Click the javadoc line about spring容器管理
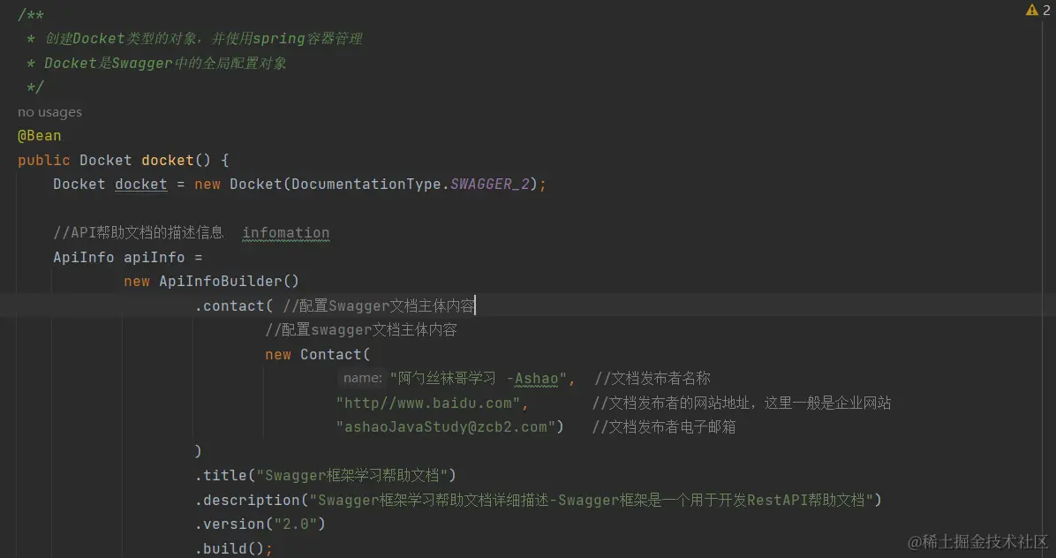The width and height of the screenshot is (1056, 558). point(203,38)
